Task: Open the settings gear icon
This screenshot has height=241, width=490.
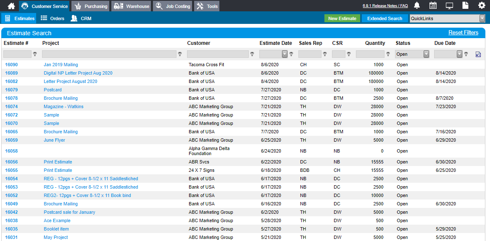Action: 482,5
